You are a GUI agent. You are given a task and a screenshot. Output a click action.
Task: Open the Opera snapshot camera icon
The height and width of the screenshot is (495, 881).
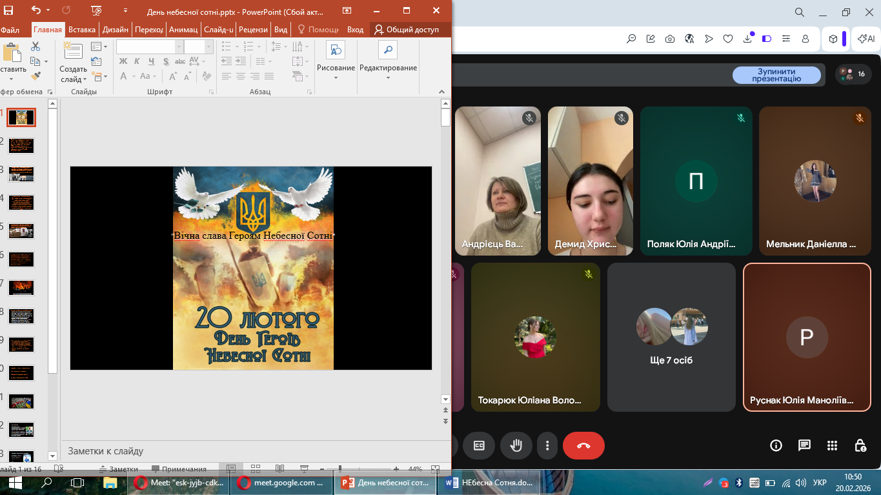[x=670, y=39]
